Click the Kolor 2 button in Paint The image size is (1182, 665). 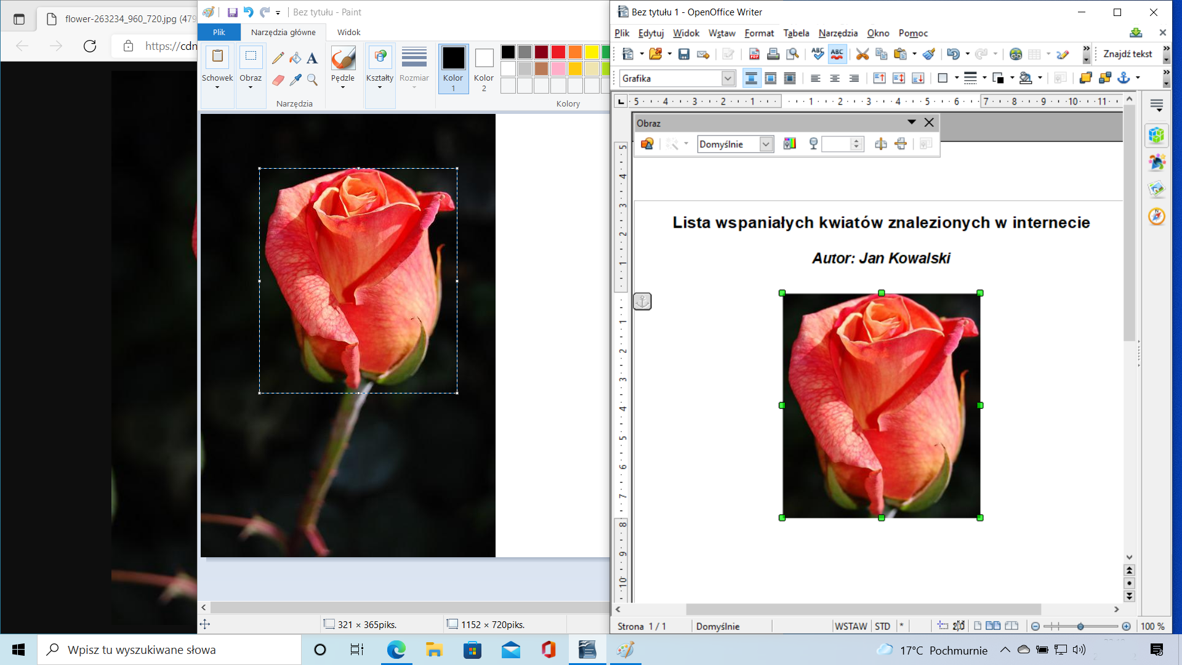coord(484,68)
